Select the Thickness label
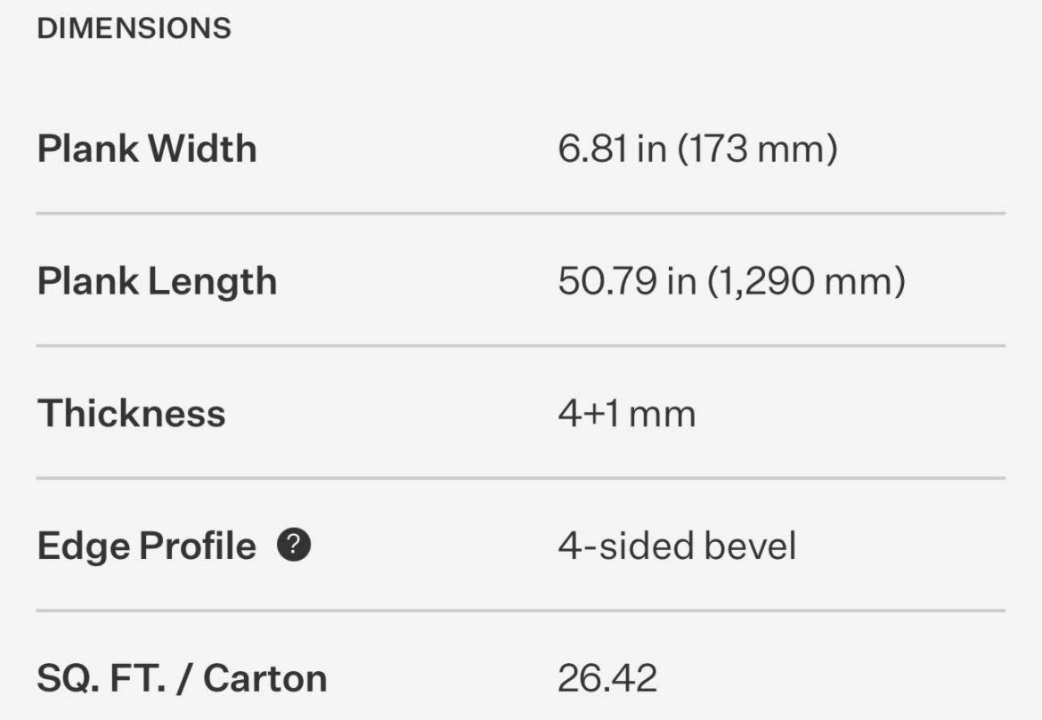The height and width of the screenshot is (720, 1042). coord(131,414)
